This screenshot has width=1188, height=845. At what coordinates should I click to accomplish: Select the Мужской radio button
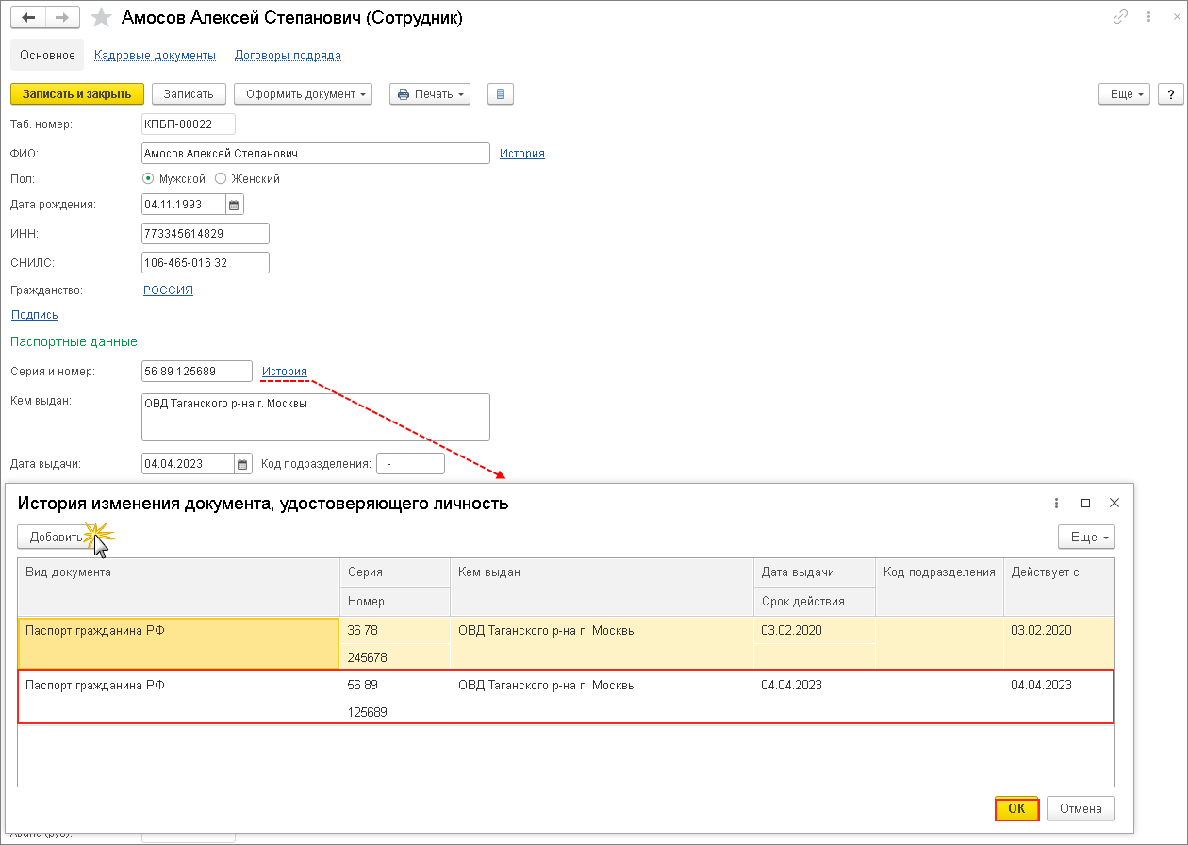148,178
